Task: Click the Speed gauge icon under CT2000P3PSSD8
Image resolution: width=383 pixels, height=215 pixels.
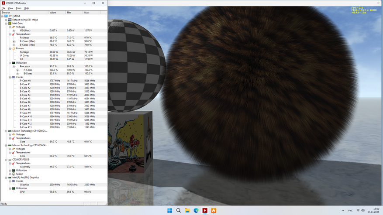Action: [14, 174]
